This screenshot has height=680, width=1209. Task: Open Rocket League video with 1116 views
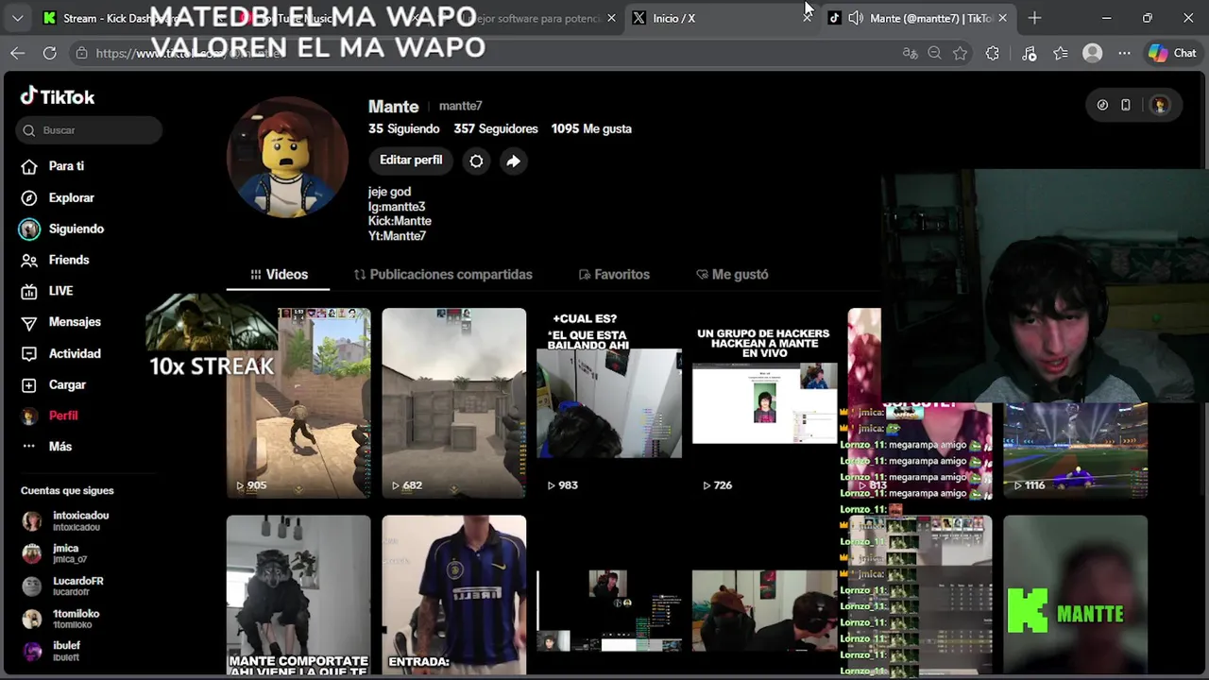[1075, 450]
